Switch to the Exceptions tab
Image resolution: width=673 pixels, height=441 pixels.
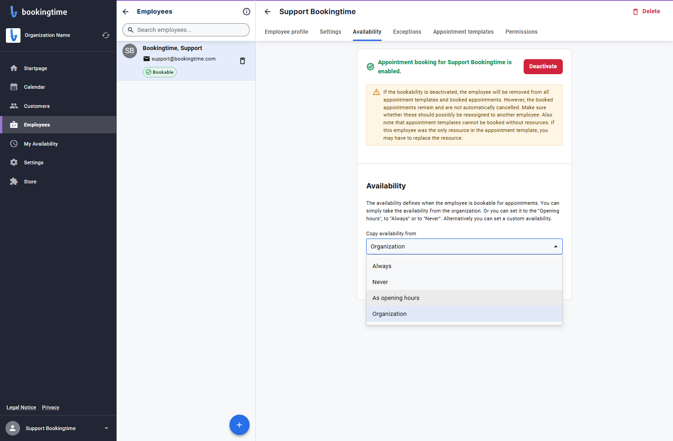(407, 32)
